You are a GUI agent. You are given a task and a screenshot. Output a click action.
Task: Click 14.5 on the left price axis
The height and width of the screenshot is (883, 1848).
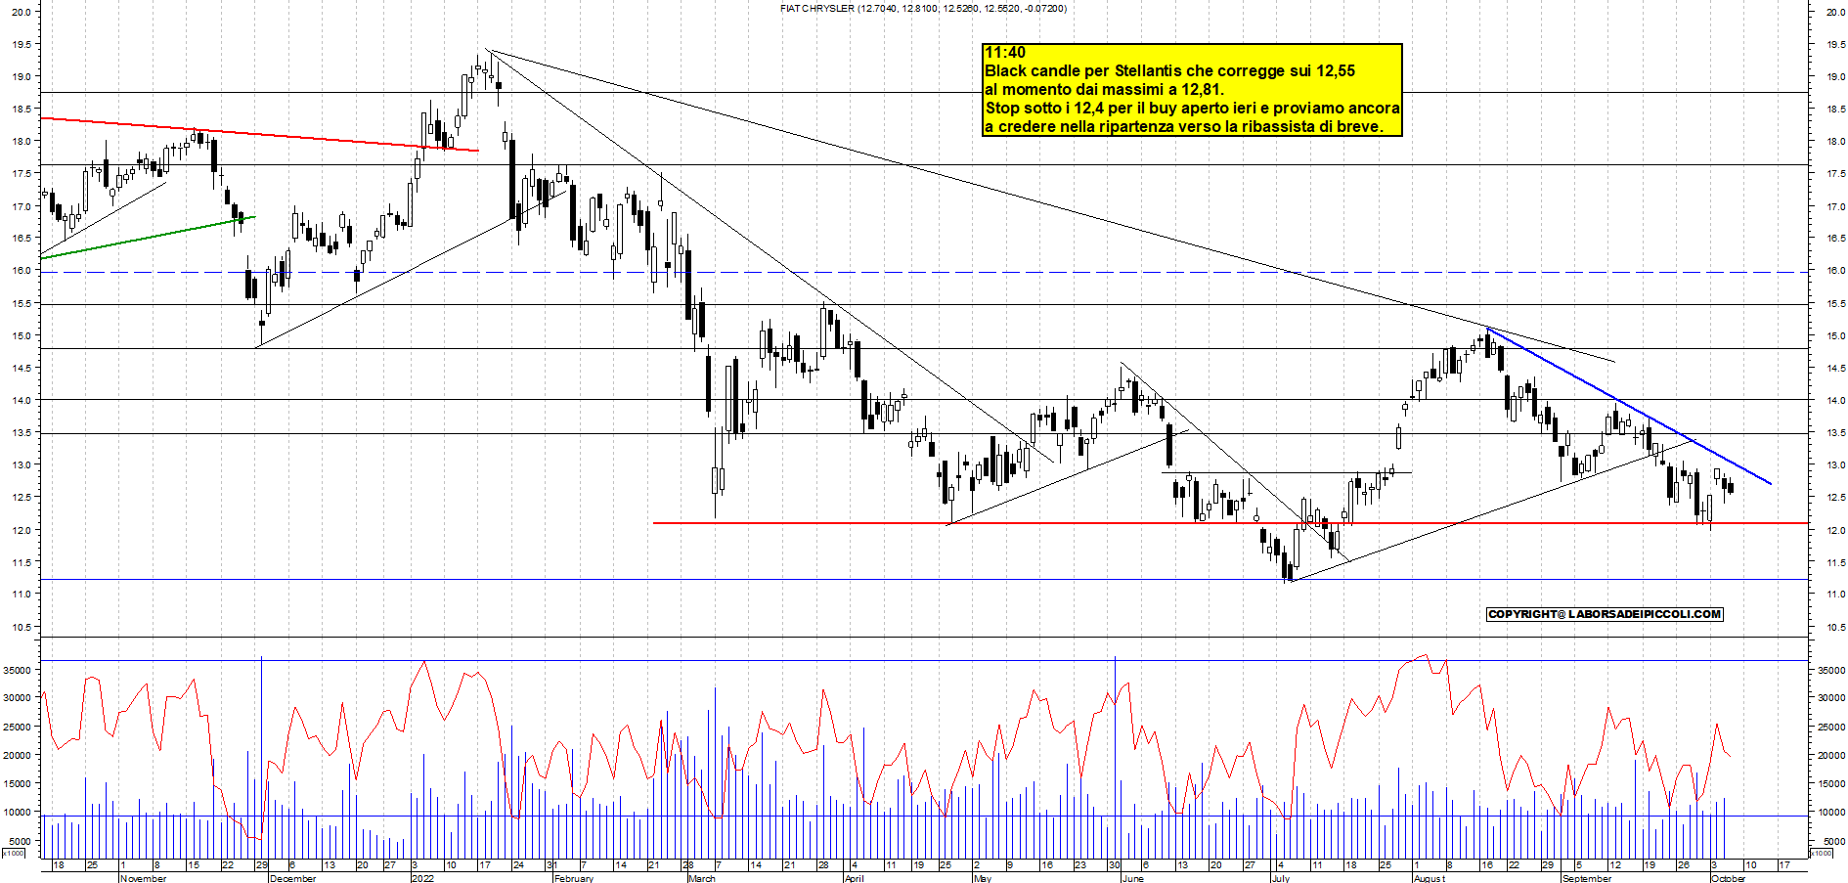[22, 368]
